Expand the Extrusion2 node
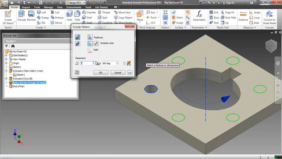Image resolution: width=282 pixels, height=159 pixels. tap(6, 79)
